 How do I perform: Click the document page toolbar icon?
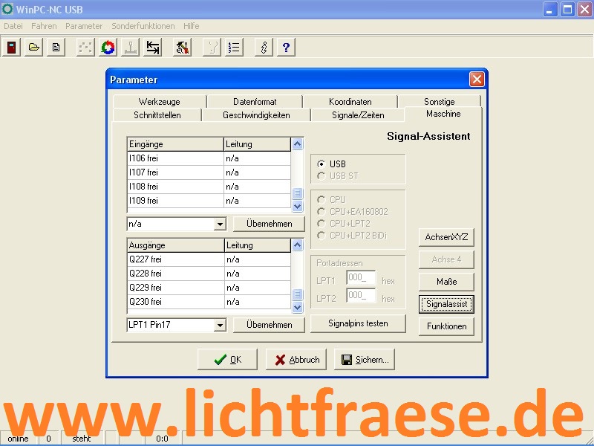[x=56, y=48]
